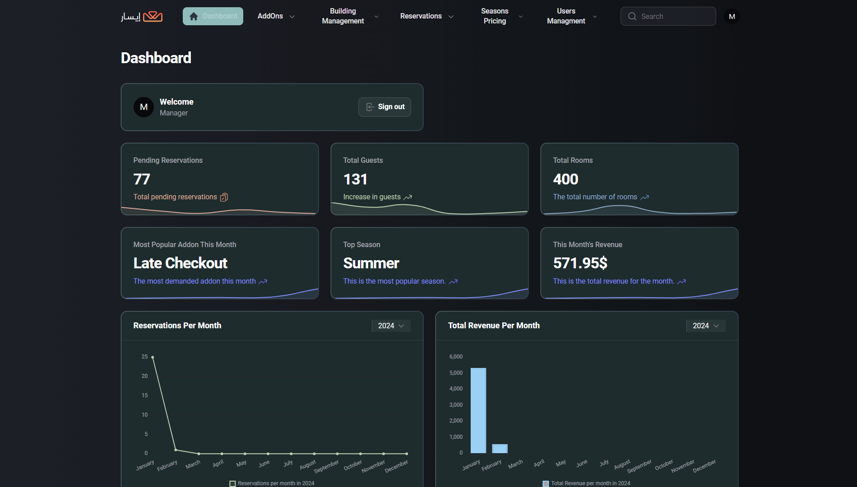This screenshot has height=487, width=857.
Task: Click the Isar logo icon
Action: click(153, 16)
